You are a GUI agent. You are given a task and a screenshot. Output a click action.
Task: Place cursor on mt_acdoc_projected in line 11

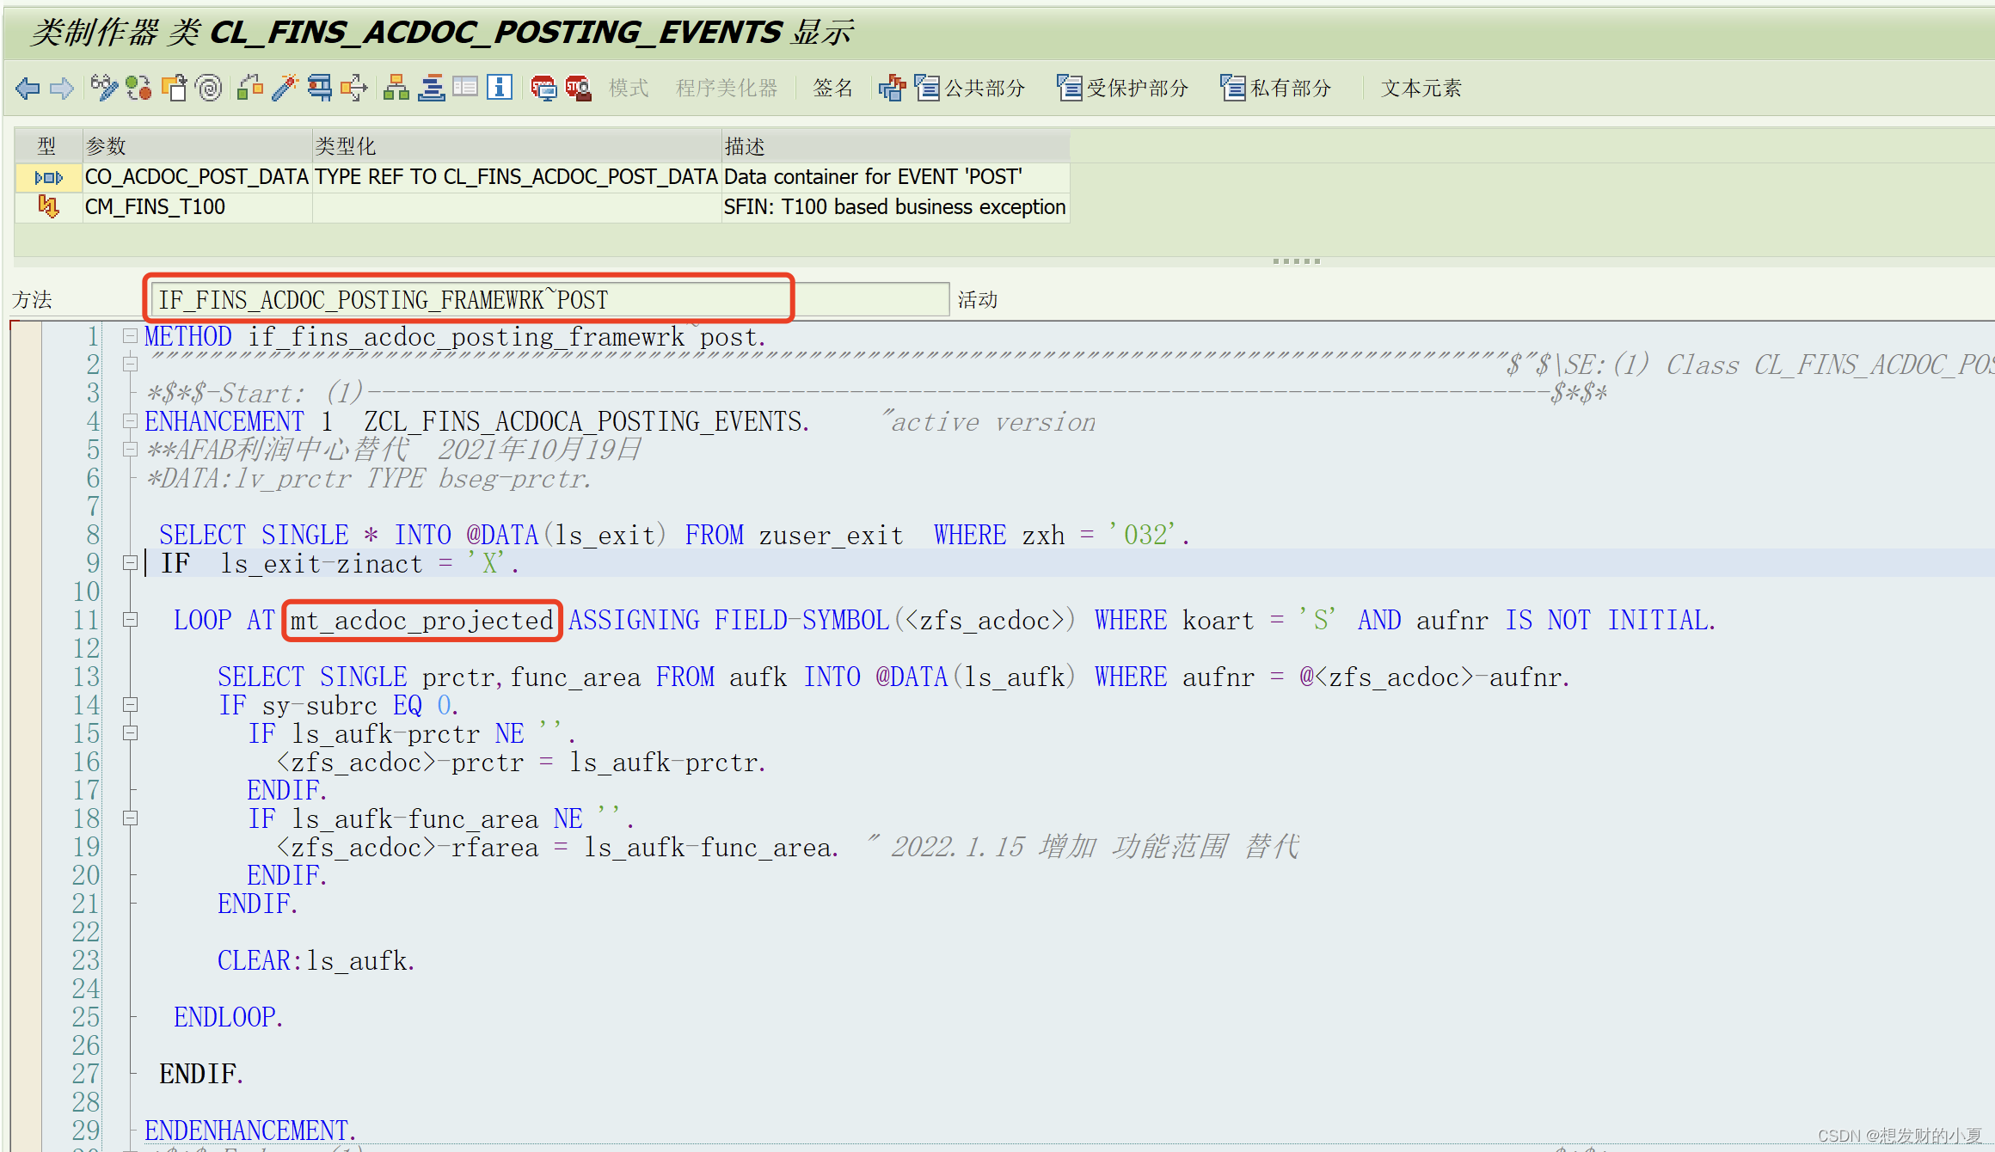click(x=421, y=621)
